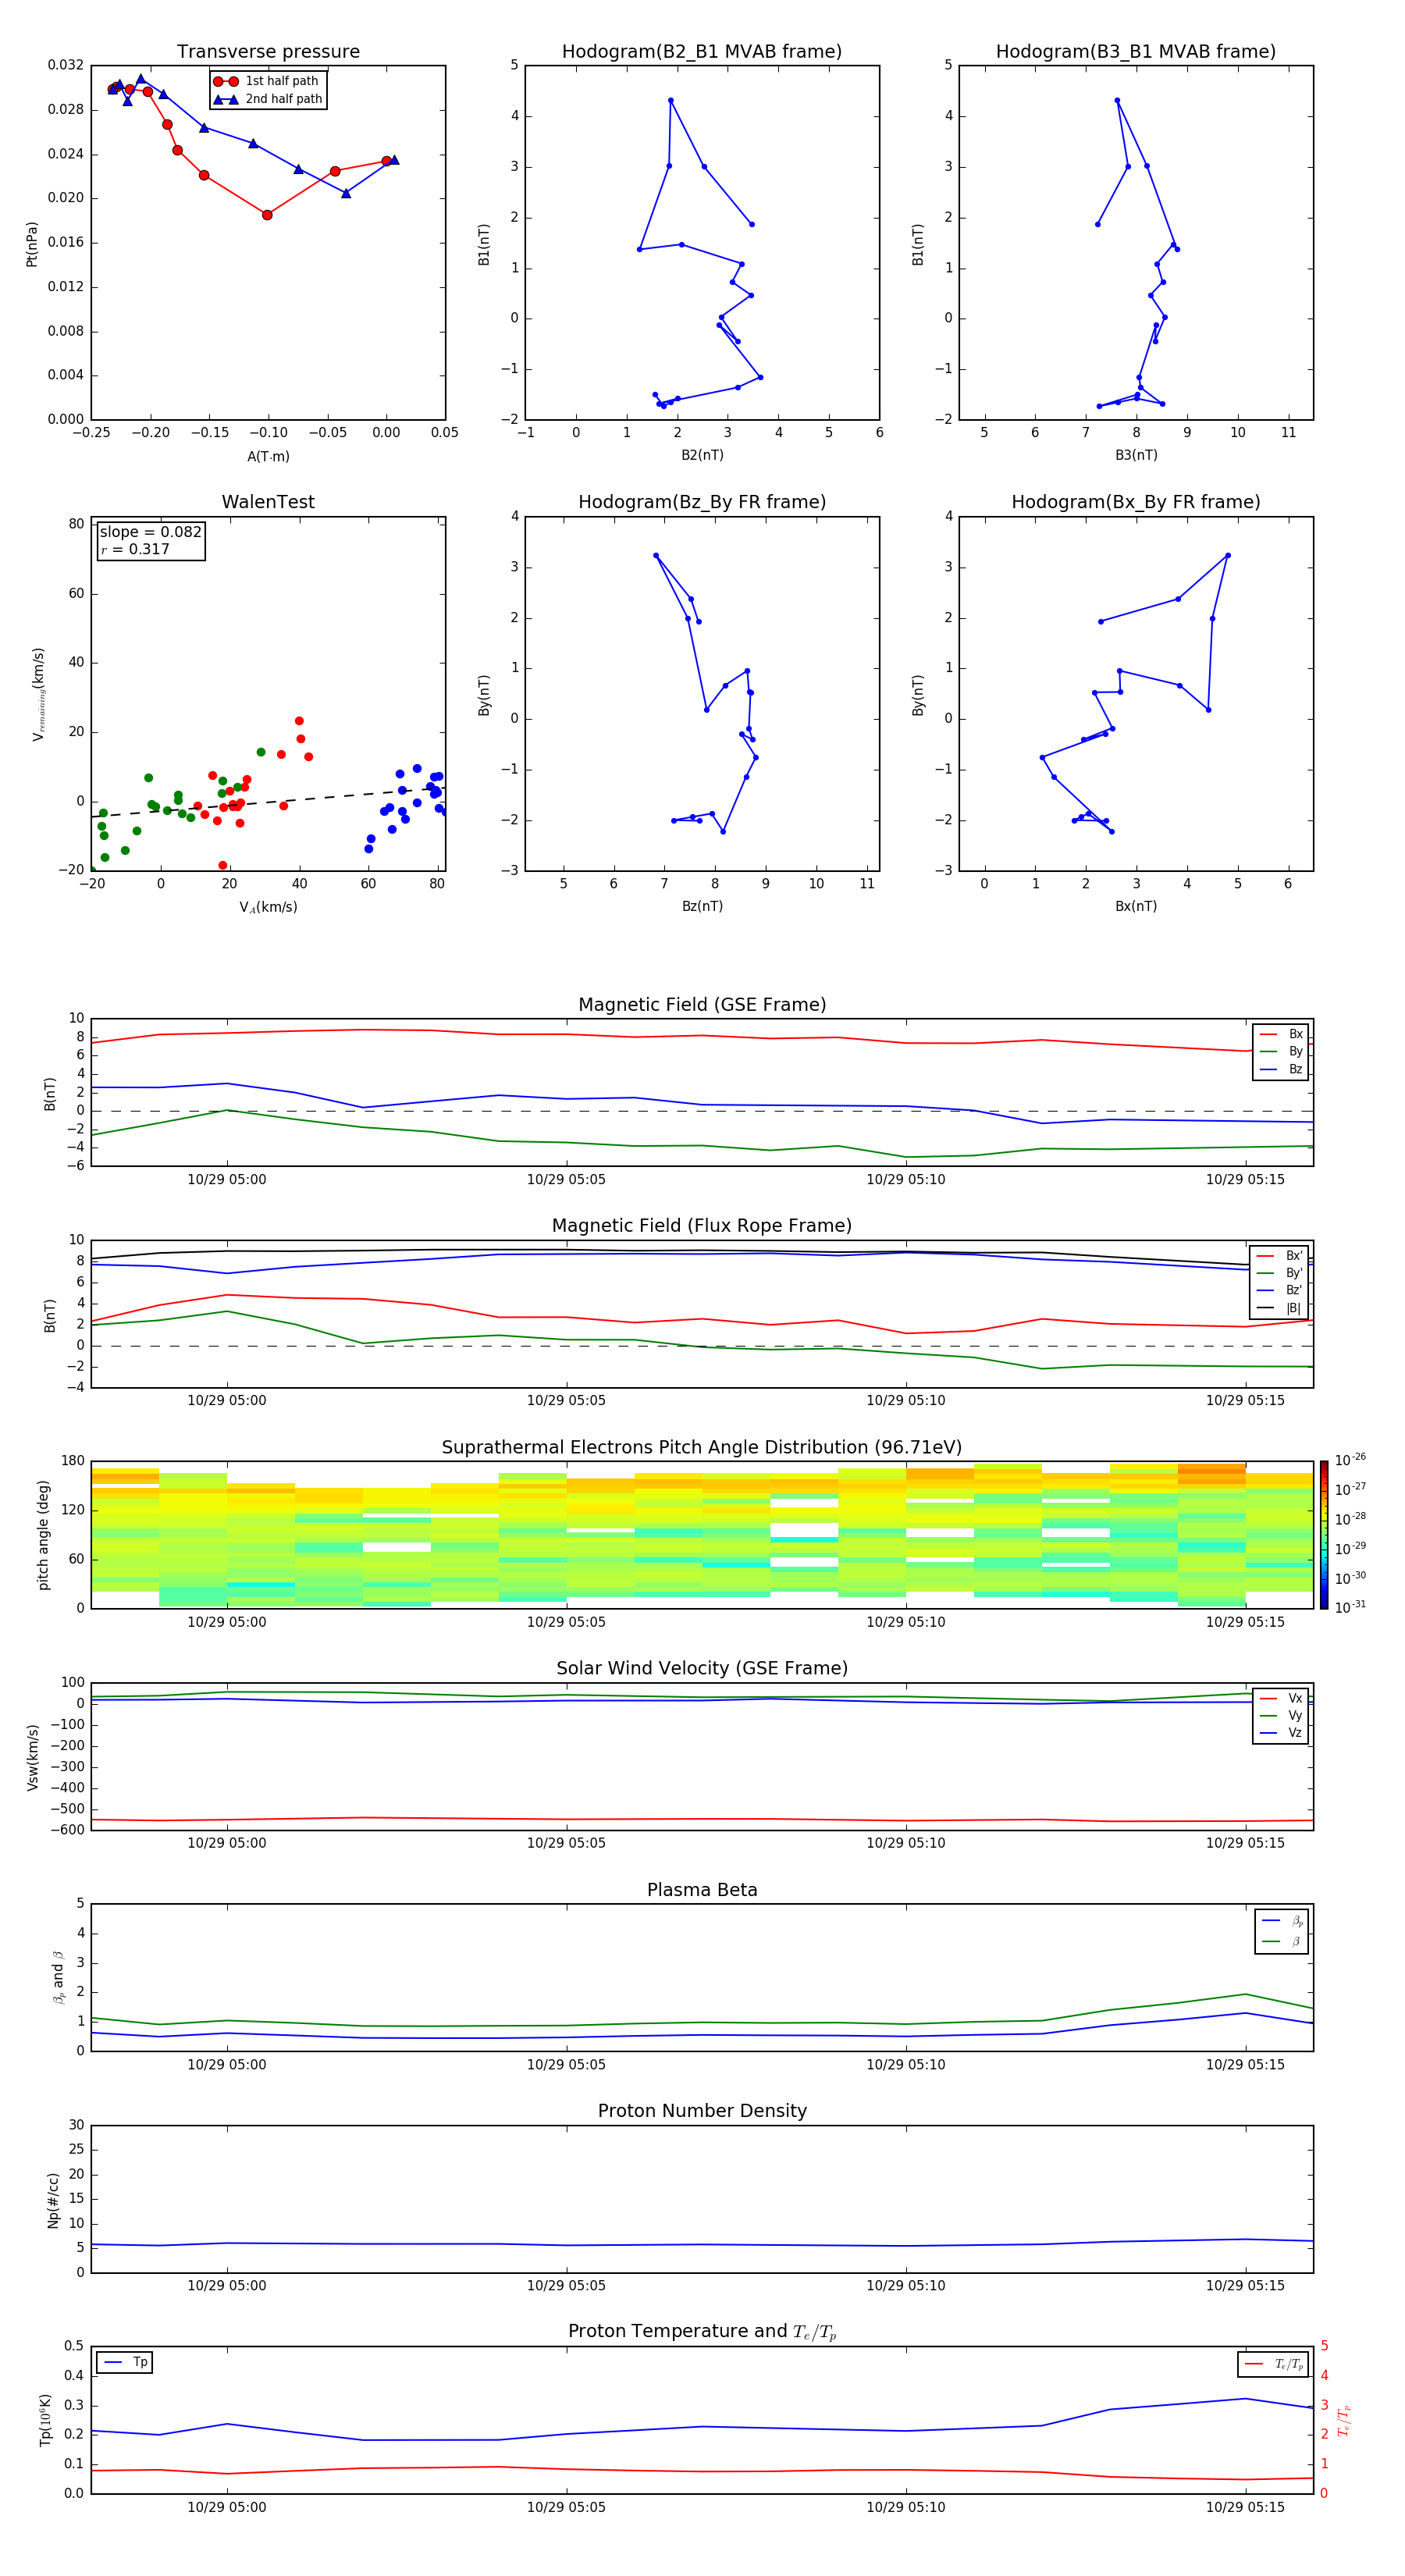Click the "Proton Number Density" title
The image size is (1405, 2576).
tap(702, 2111)
